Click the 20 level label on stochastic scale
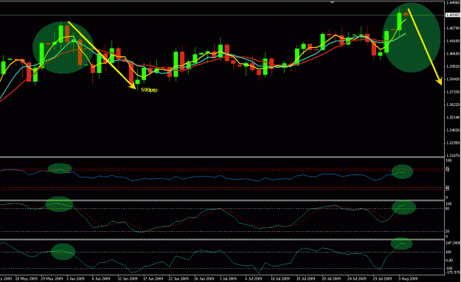This screenshot has width=461, height=282. point(447,231)
